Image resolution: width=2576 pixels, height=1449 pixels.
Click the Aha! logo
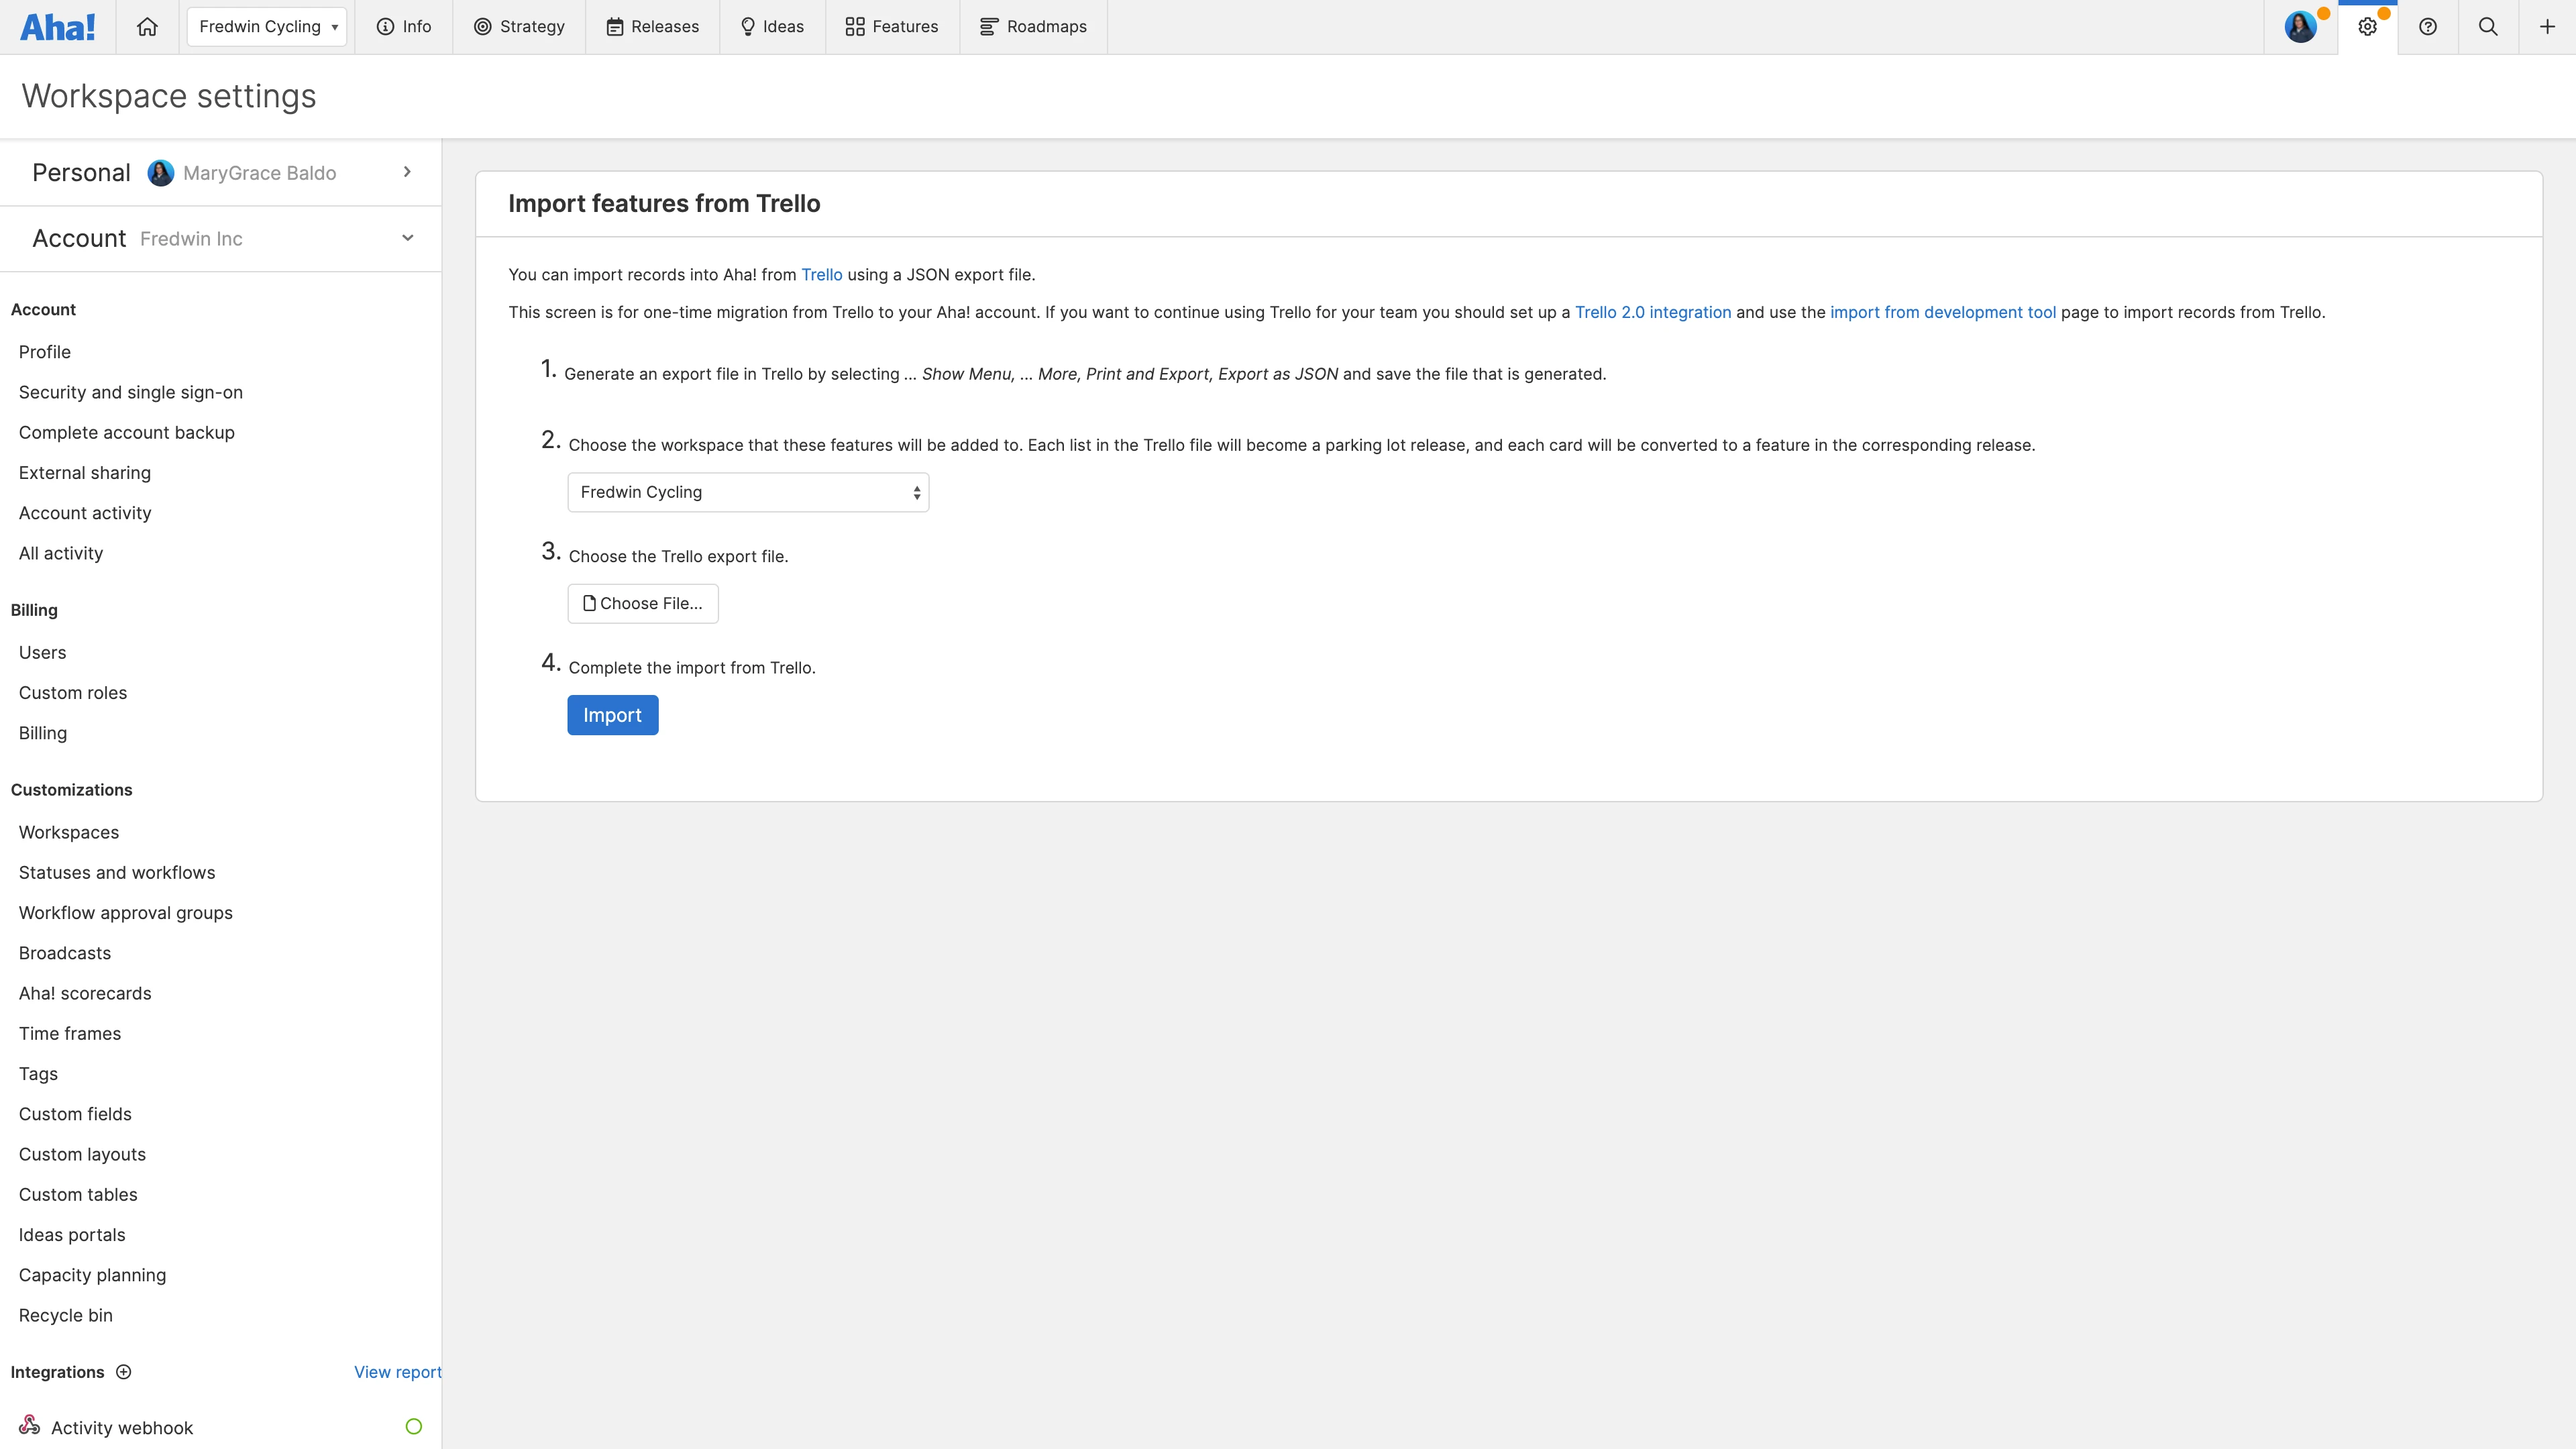pyautogui.click(x=57, y=27)
